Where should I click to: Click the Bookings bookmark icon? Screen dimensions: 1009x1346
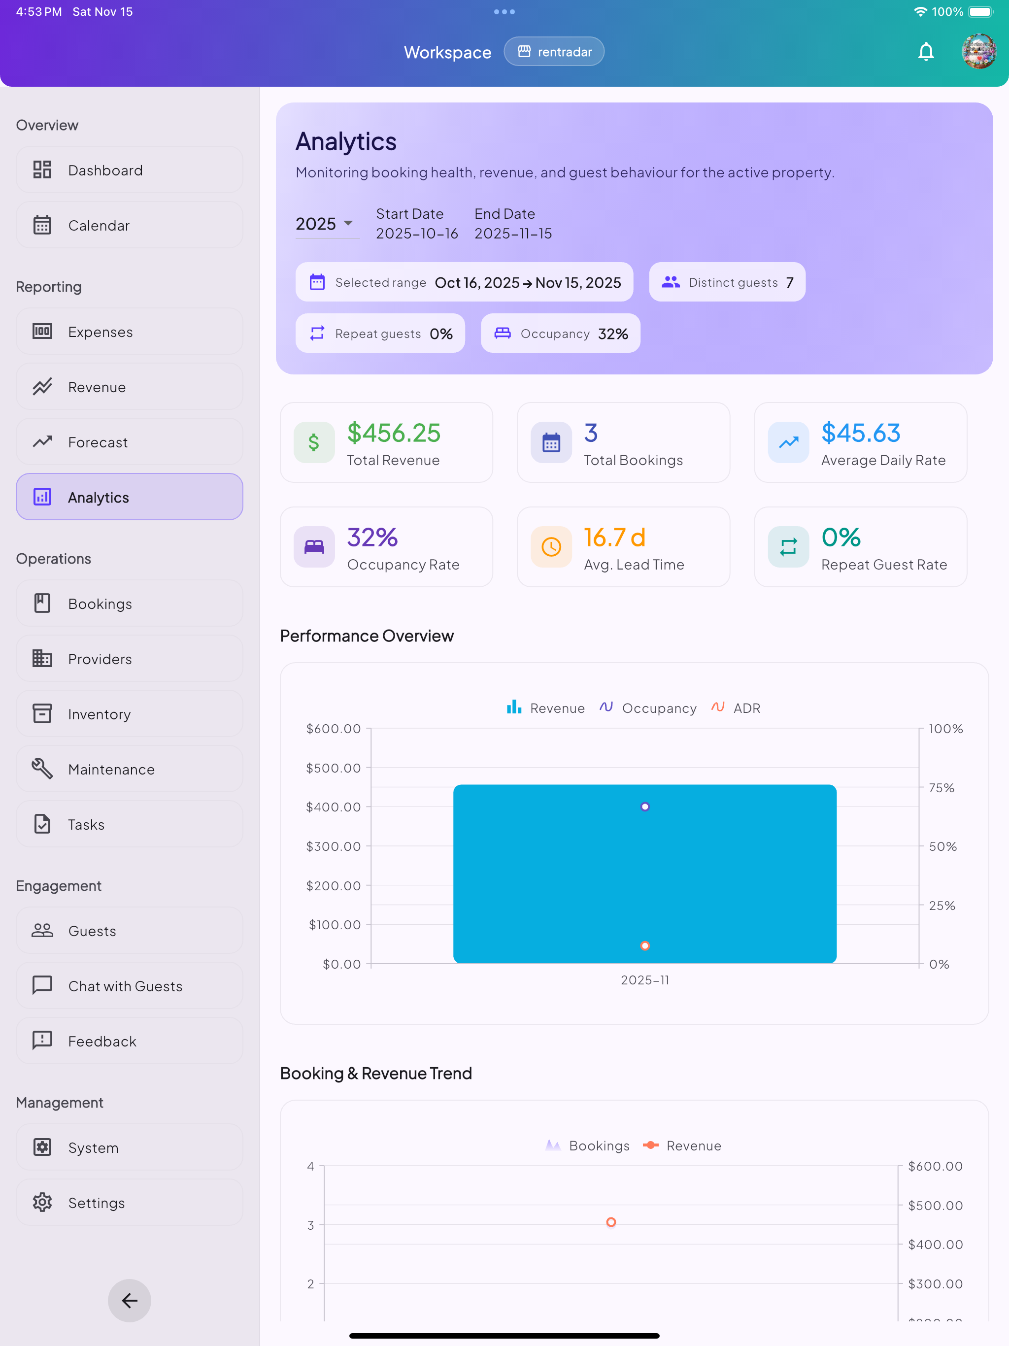pyautogui.click(x=42, y=604)
